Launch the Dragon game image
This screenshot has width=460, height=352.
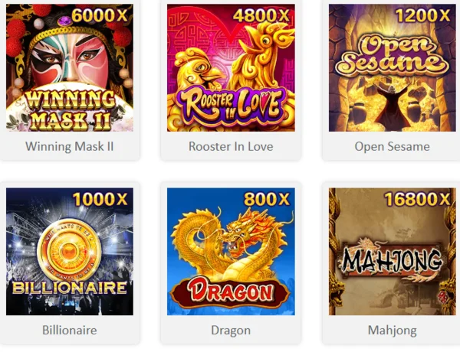click(x=231, y=252)
